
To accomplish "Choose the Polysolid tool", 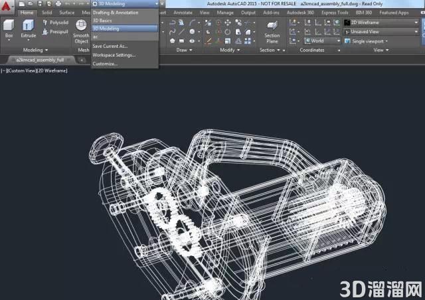I will (x=56, y=23).
